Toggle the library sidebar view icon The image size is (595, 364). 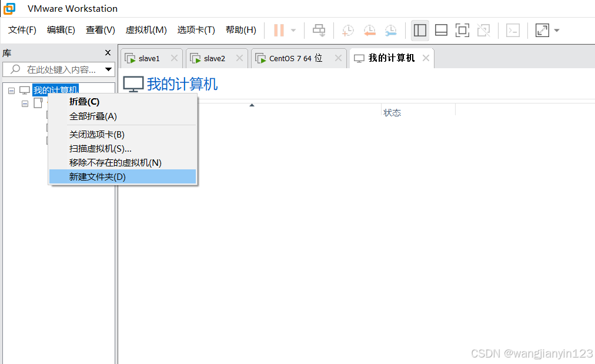coord(420,31)
